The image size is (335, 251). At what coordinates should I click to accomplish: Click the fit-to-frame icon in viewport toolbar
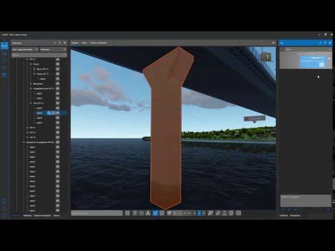pos(127,213)
